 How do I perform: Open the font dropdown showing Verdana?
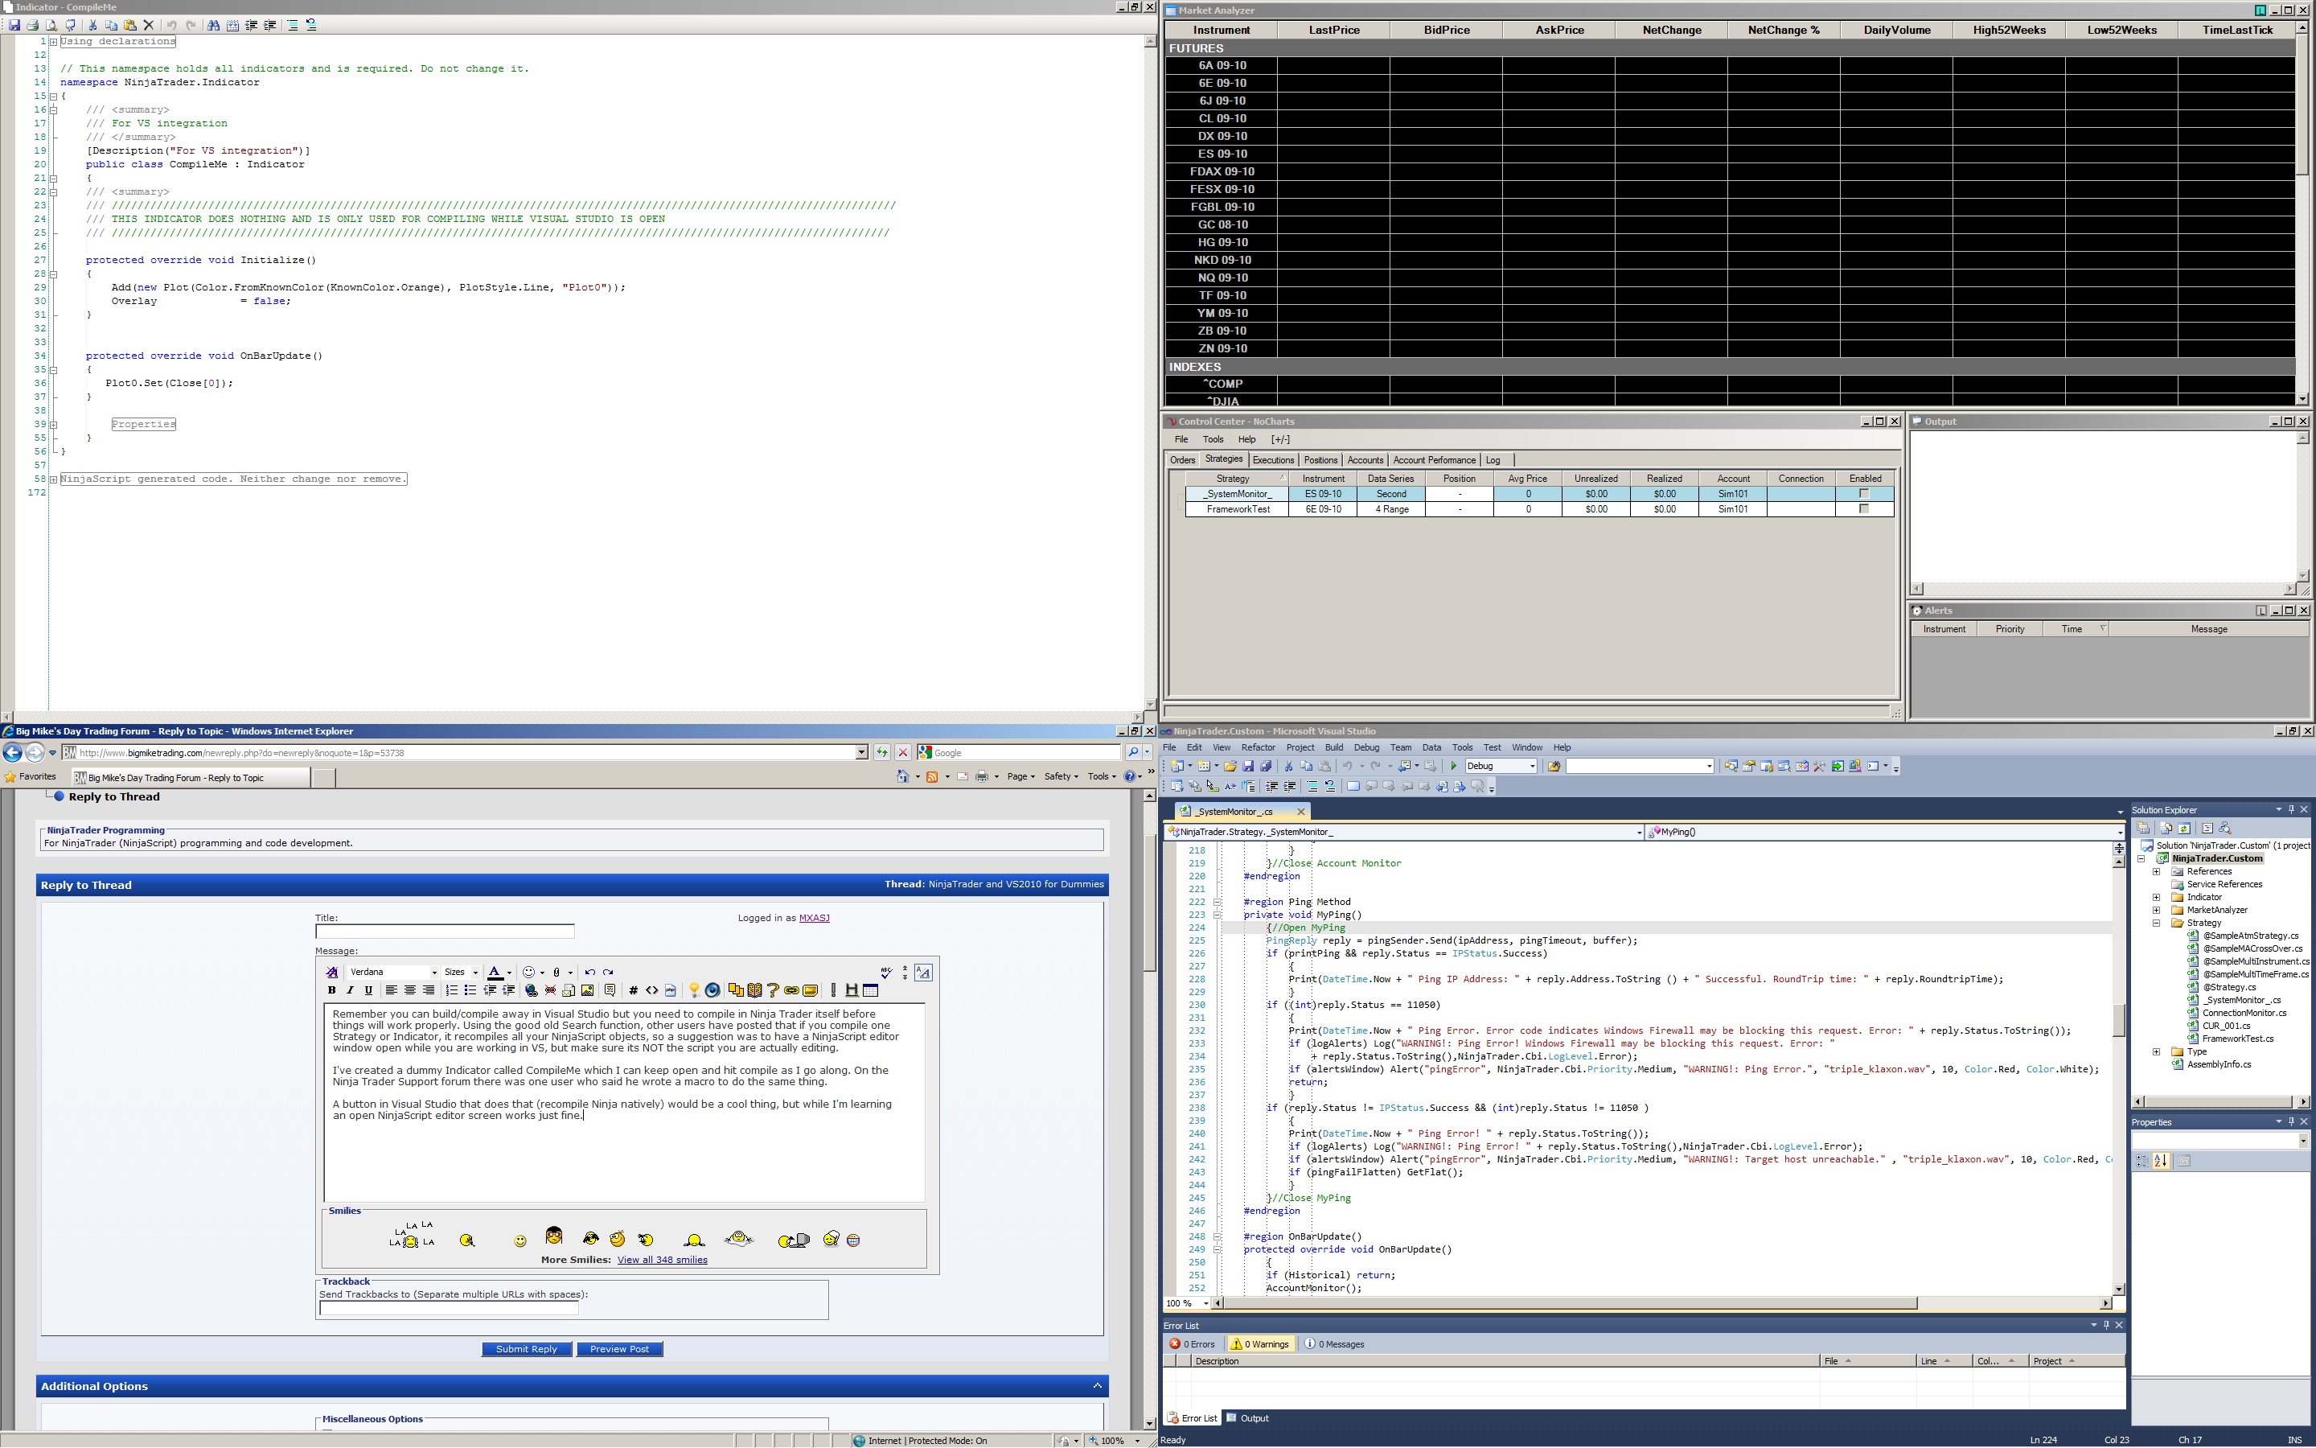coord(392,972)
